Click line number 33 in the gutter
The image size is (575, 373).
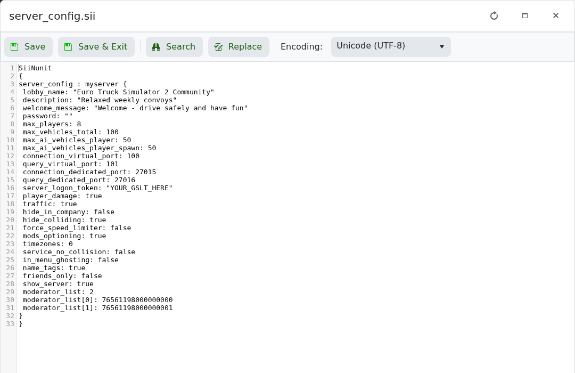[x=10, y=324]
